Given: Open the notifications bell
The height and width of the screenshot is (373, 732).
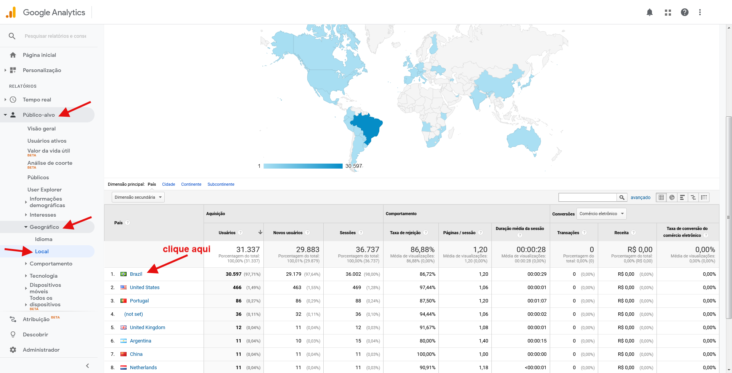Looking at the screenshot, I should [650, 12].
